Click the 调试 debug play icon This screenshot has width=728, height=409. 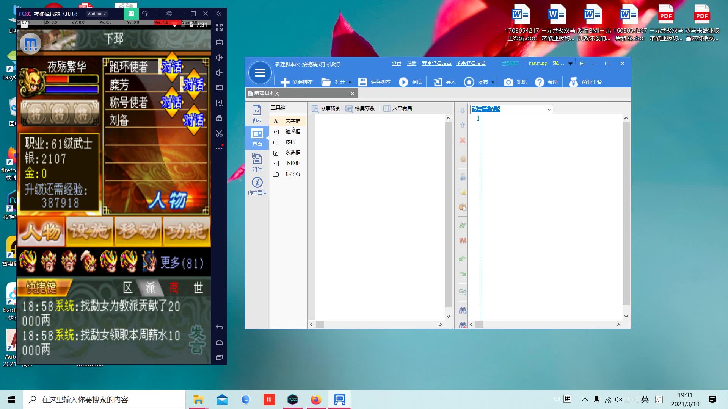coord(403,82)
